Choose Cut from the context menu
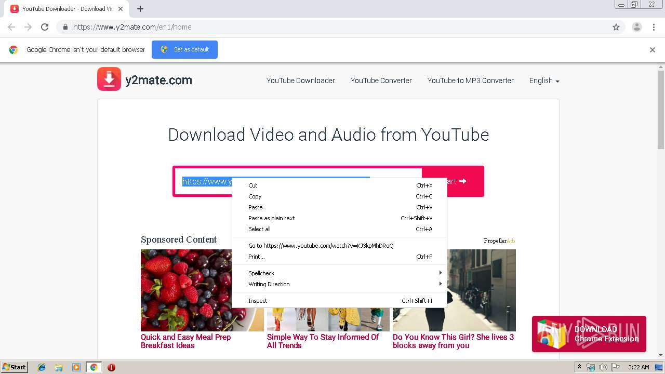665x374 pixels. pyautogui.click(x=339, y=185)
